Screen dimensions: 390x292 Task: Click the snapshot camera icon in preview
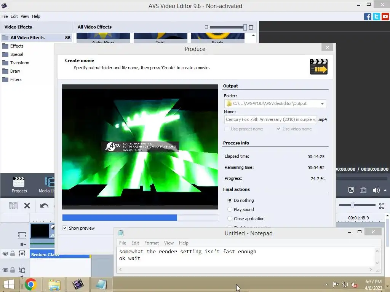click(363, 190)
